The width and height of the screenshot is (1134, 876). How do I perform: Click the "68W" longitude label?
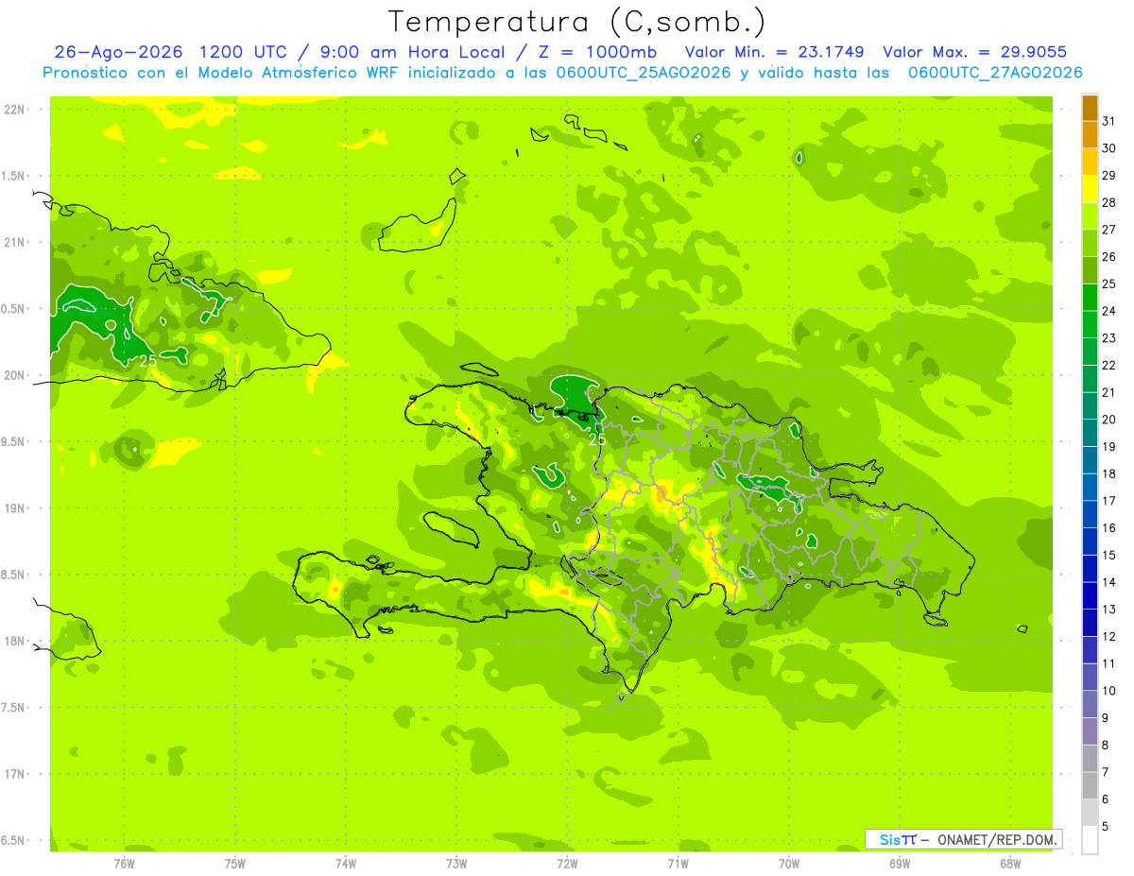point(1010,863)
